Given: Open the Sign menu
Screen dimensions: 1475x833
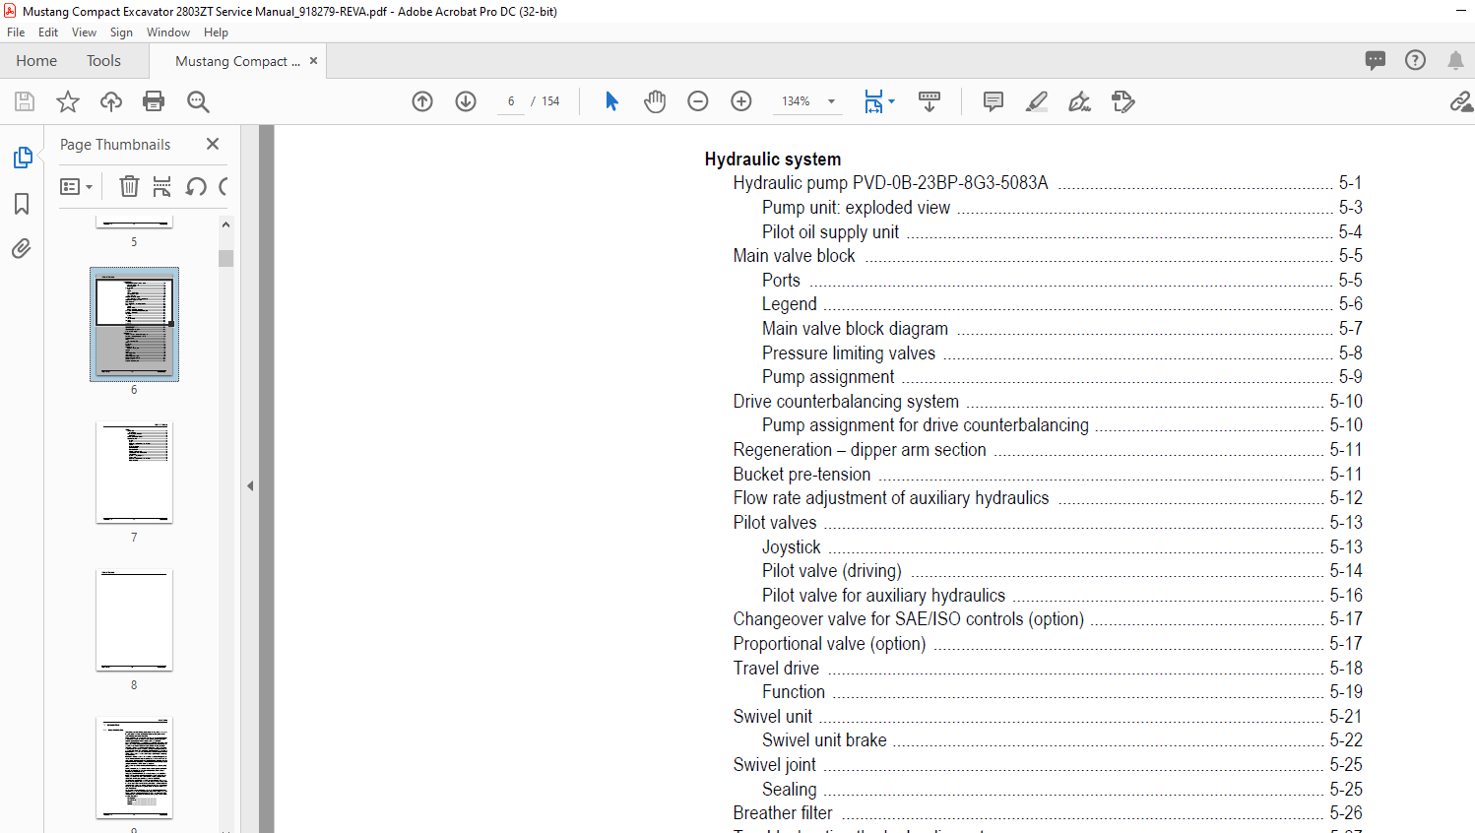Looking at the screenshot, I should [121, 32].
